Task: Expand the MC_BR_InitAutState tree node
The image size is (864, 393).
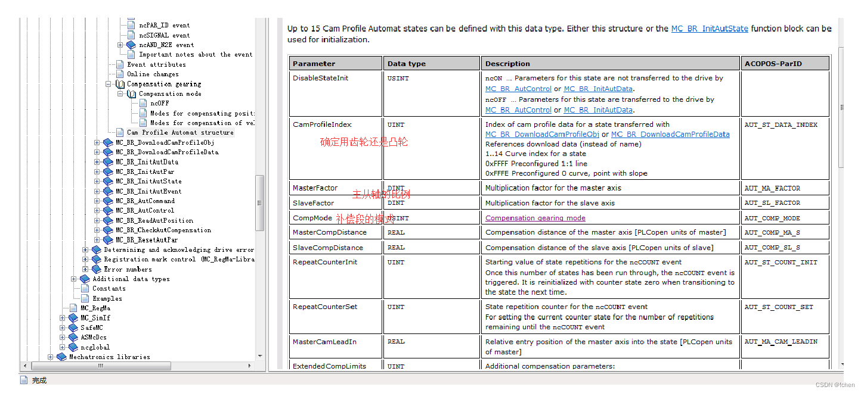Action: [x=97, y=181]
